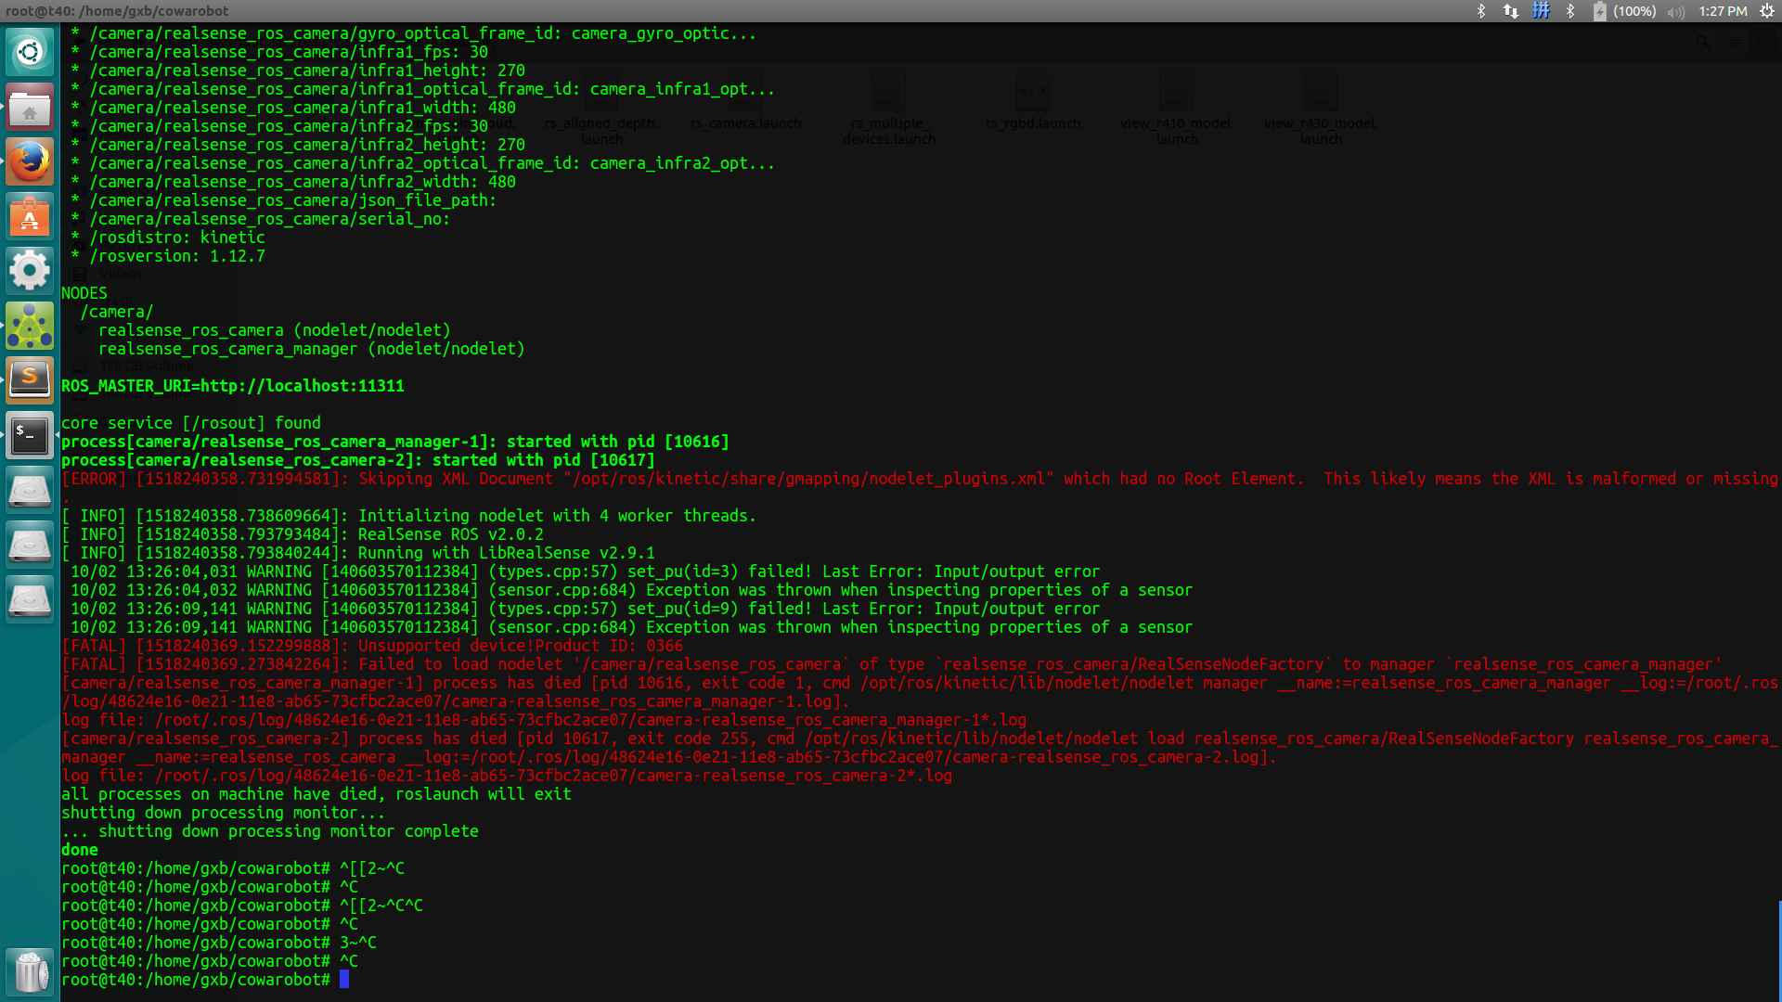Click the 'RealSense ROS v2.0.2' info line
This screenshot has width=1782, height=1002.
click(x=303, y=534)
